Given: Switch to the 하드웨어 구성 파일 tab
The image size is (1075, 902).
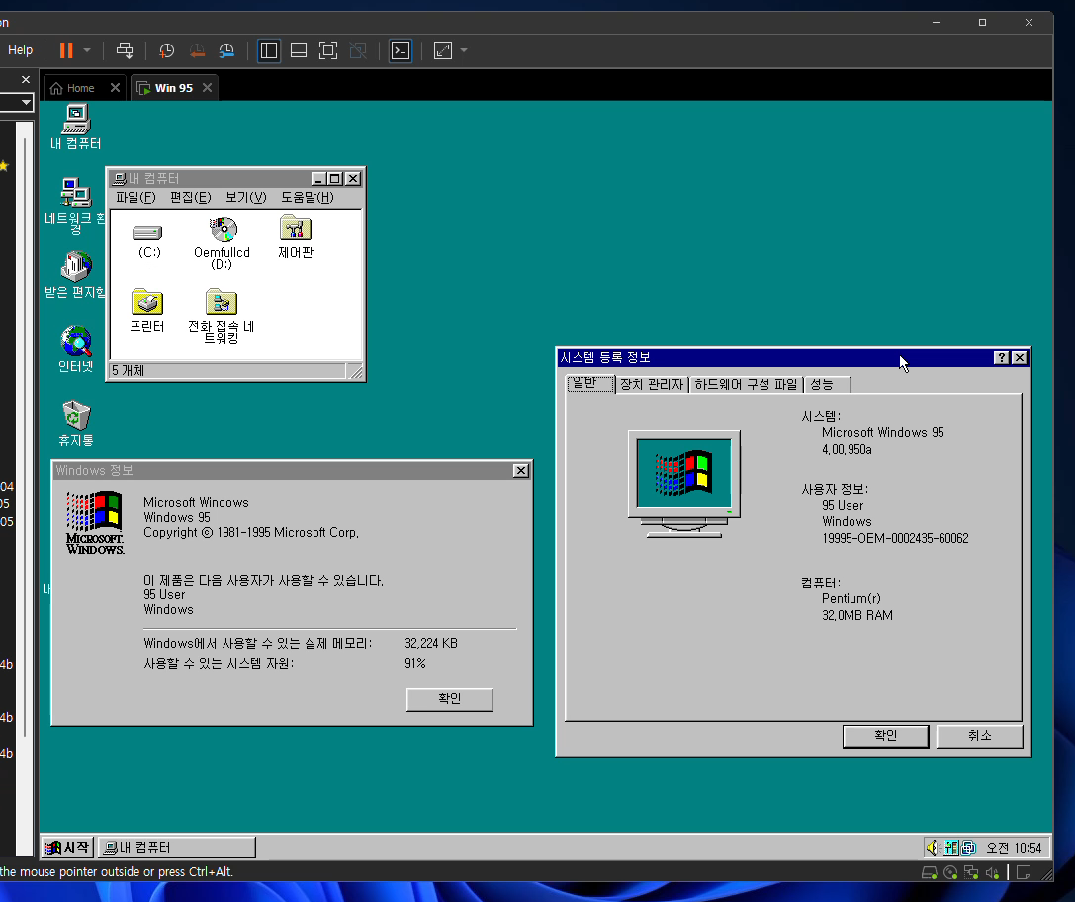Looking at the screenshot, I should tap(746, 385).
